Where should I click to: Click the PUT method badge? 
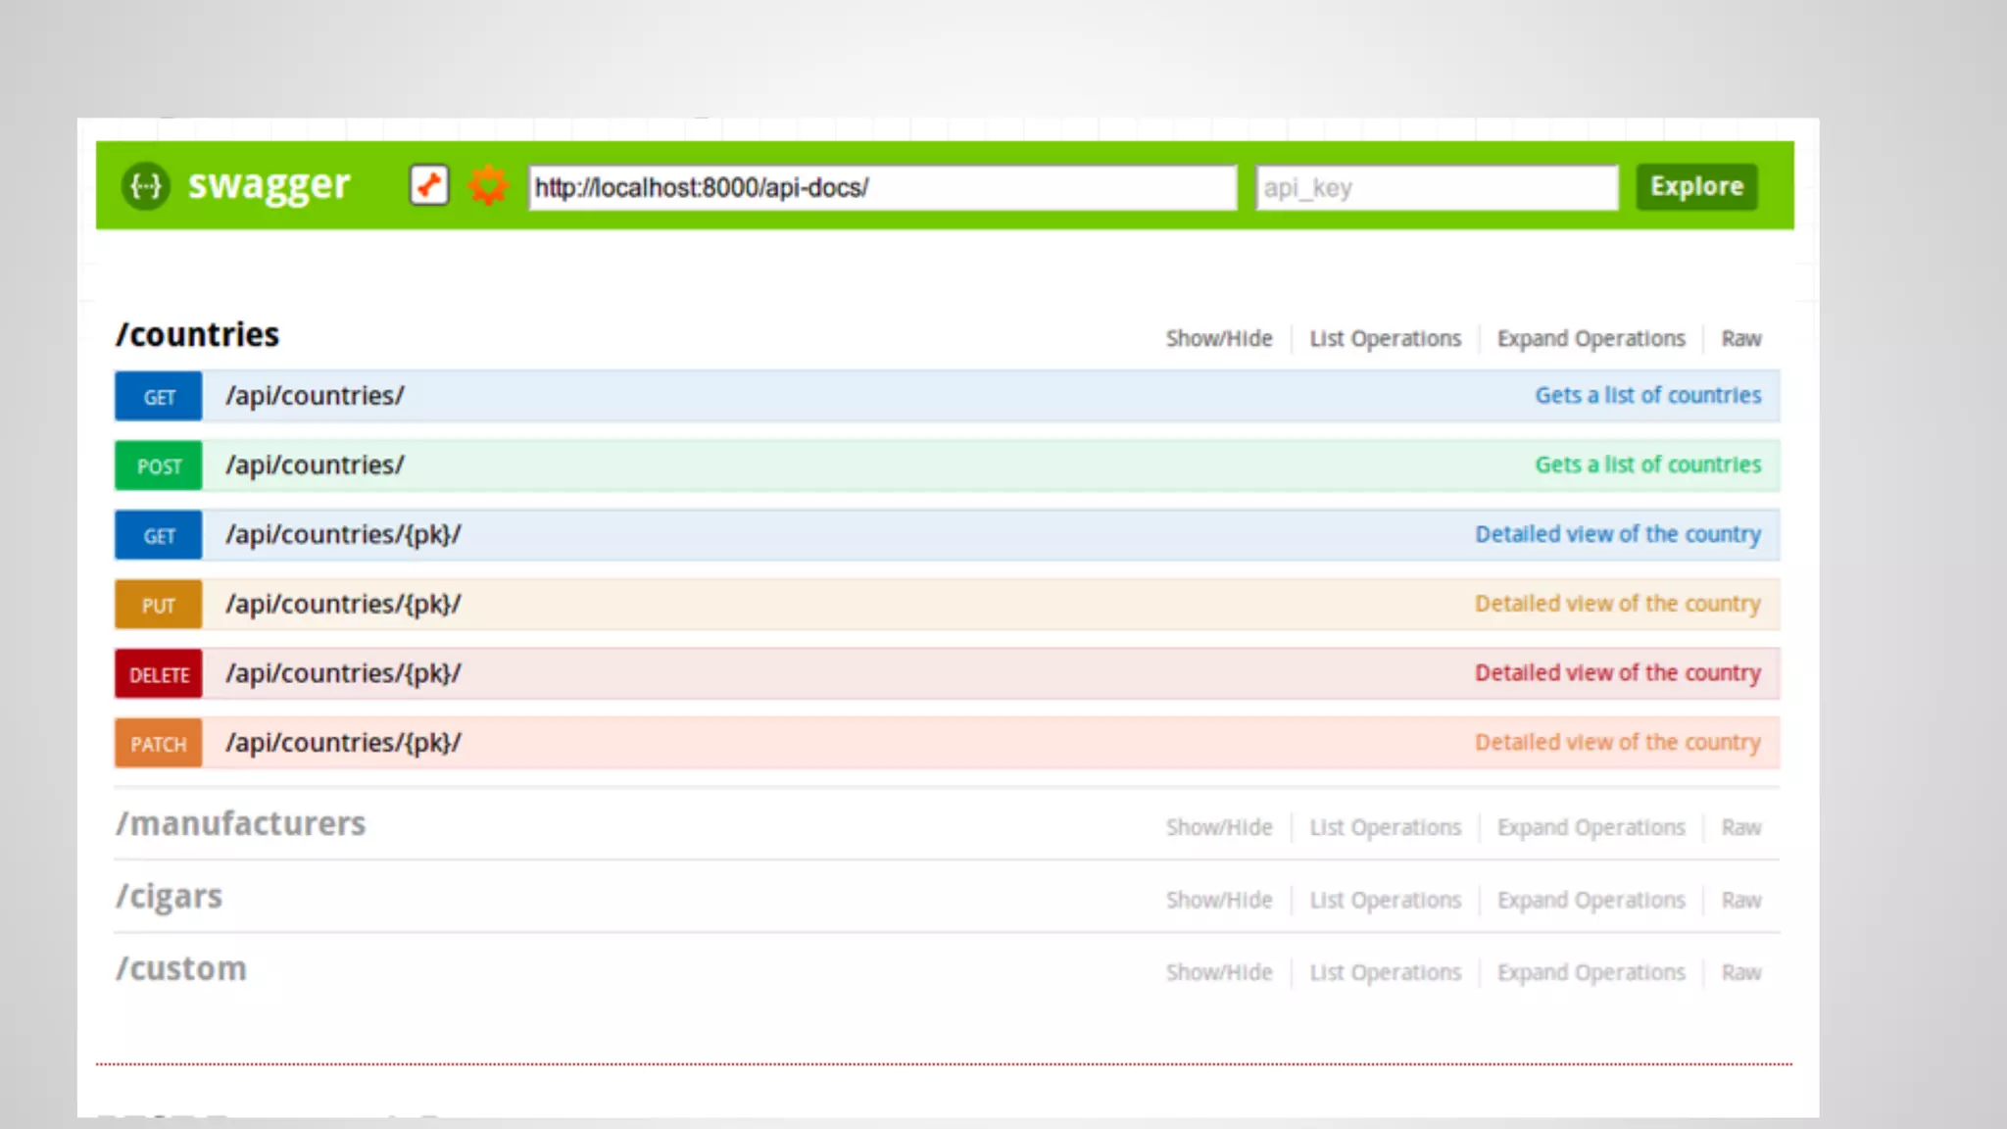(x=159, y=605)
